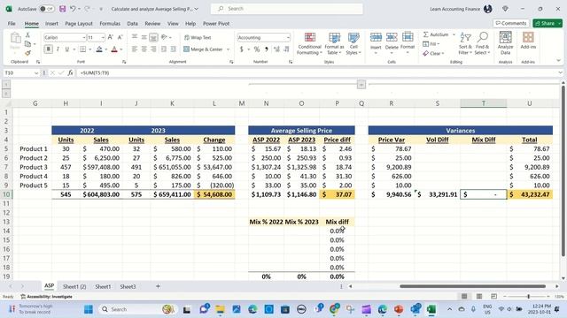Click Increase Decimal icon

pyautogui.click(x=276, y=49)
